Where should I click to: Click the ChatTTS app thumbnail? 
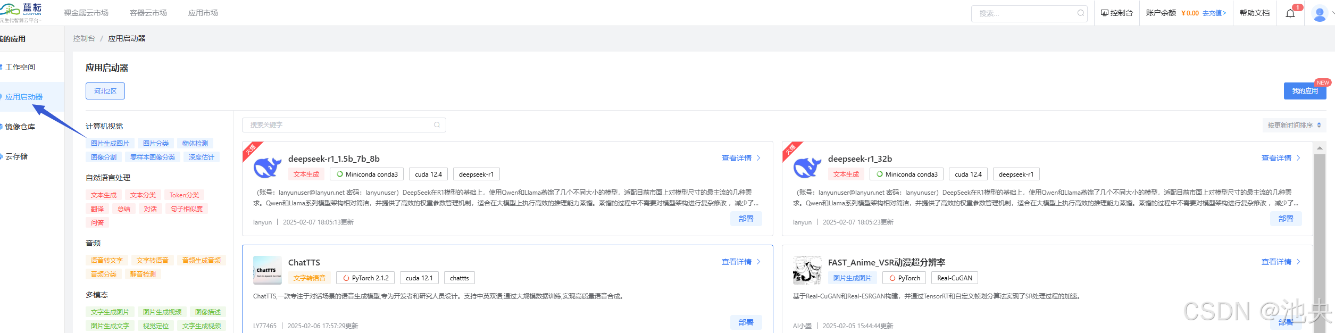pos(268,270)
